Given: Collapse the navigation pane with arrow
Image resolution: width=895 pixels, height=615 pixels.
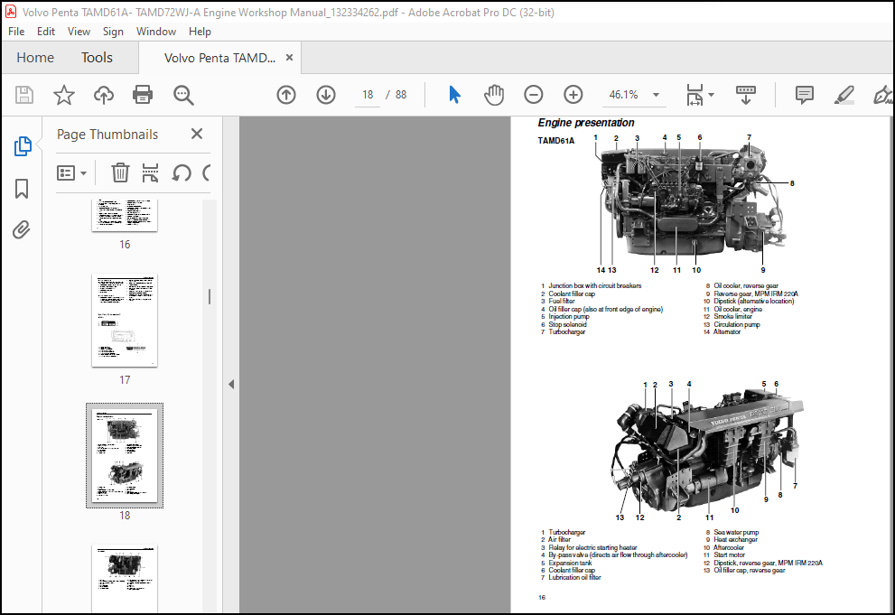Looking at the screenshot, I should 231,385.
